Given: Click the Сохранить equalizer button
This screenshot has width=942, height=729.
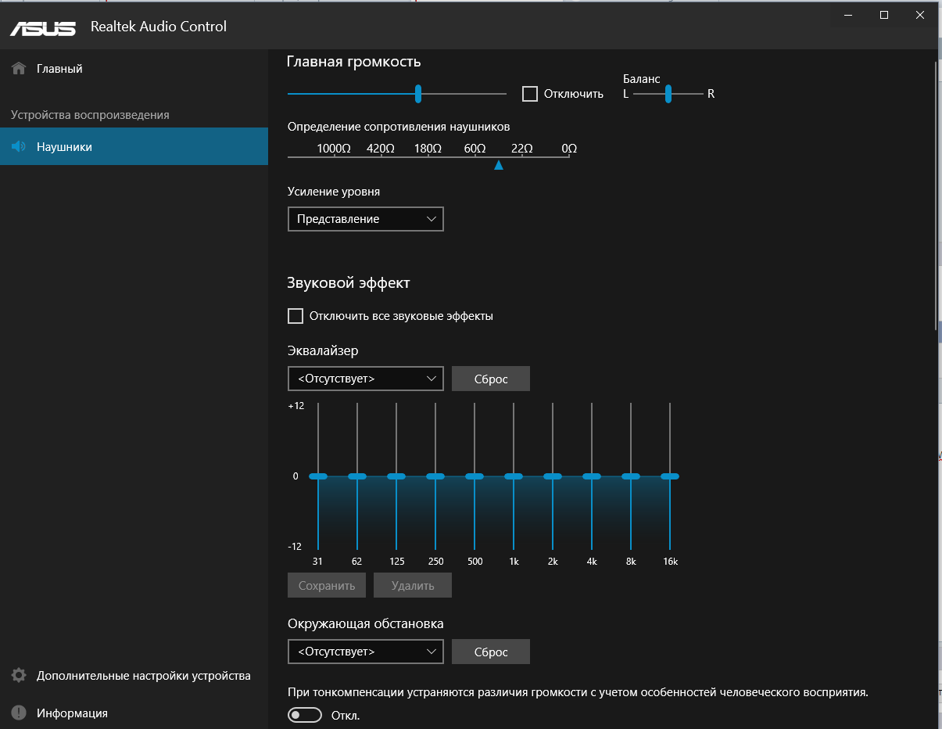Looking at the screenshot, I should pos(327,585).
